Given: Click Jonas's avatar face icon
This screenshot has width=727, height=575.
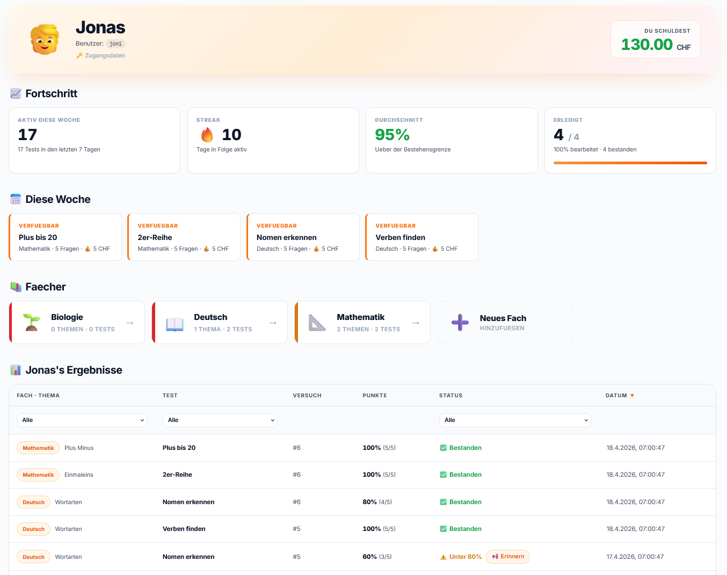Looking at the screenshot, I should (45, 40).
